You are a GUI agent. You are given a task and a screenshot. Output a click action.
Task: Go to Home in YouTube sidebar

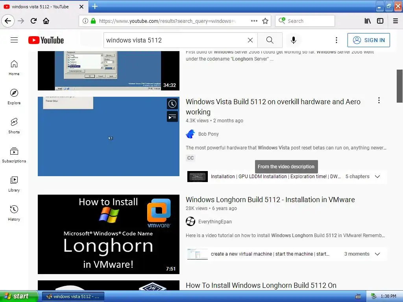(14, 68)
